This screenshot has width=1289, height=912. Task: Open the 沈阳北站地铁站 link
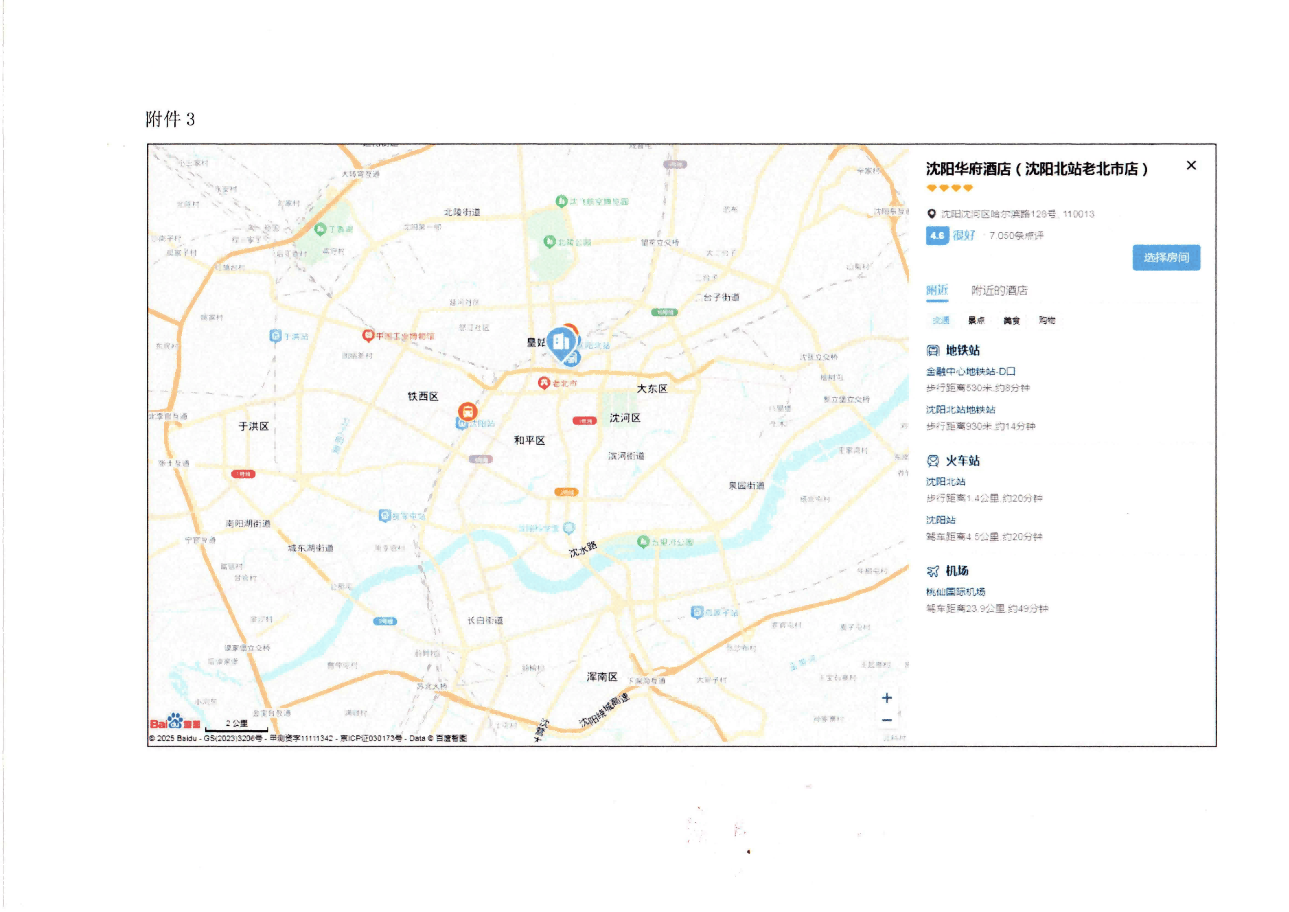click(961, 409)
